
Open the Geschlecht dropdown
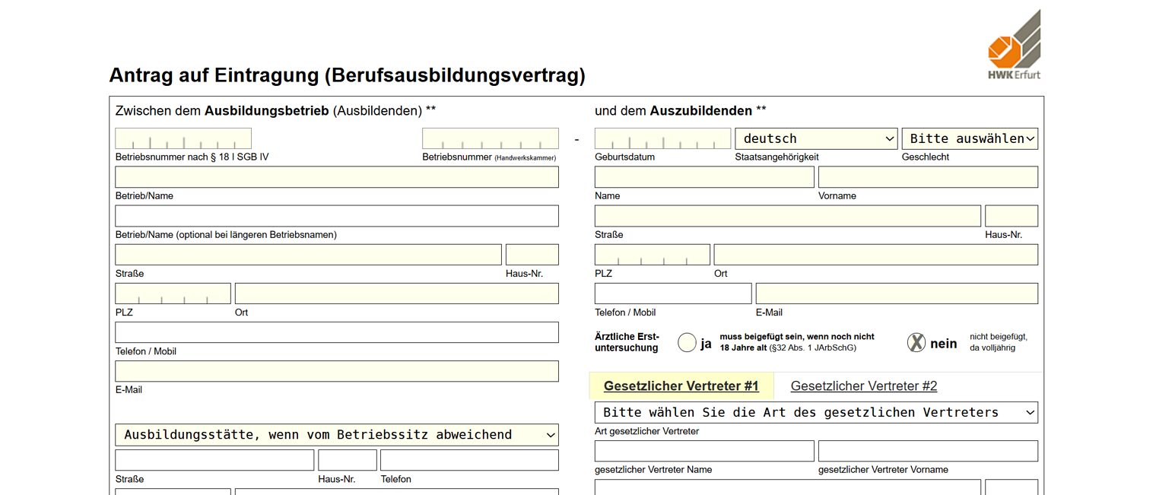point(969,138)
